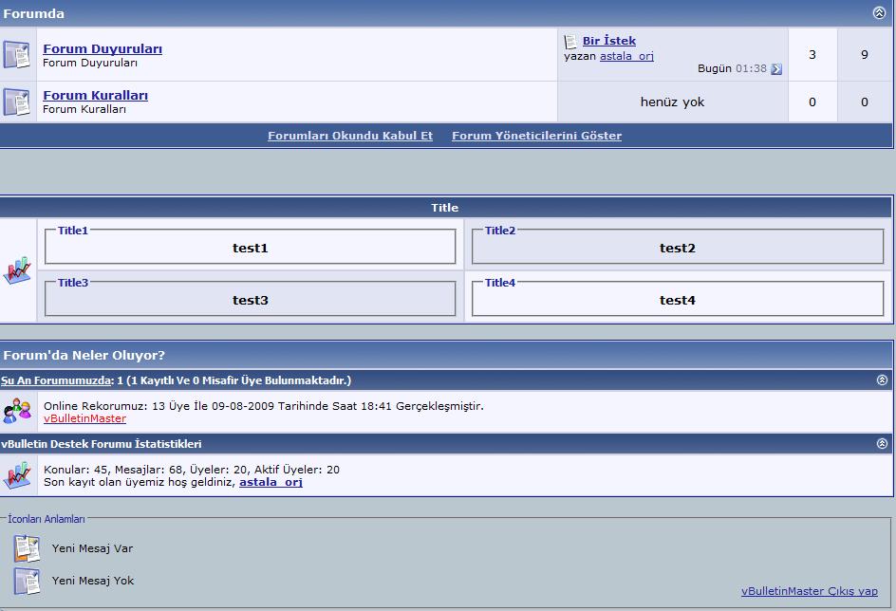Click the chart icon beside the Title section
This screenshot has height=611, width=896.
coord(17,271)
